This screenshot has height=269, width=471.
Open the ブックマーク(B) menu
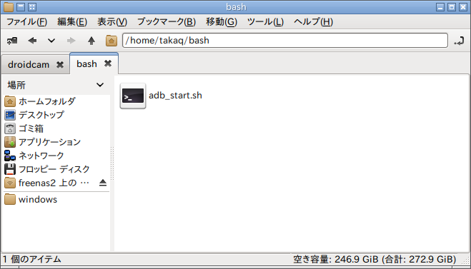click(167, 21)
